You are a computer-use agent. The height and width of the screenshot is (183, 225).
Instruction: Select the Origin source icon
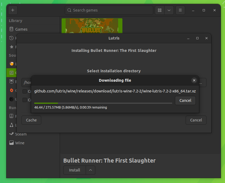(x=12, y=90)
